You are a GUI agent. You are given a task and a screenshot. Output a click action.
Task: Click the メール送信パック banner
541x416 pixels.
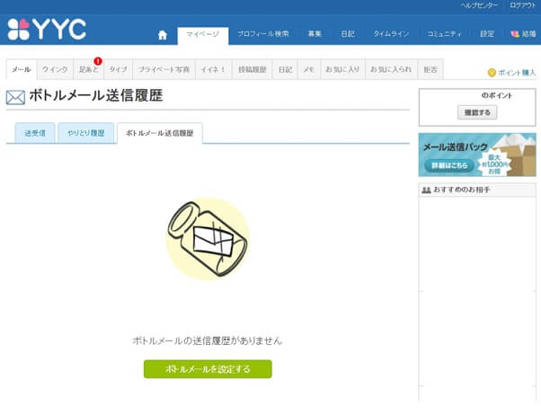click(476, 155)
